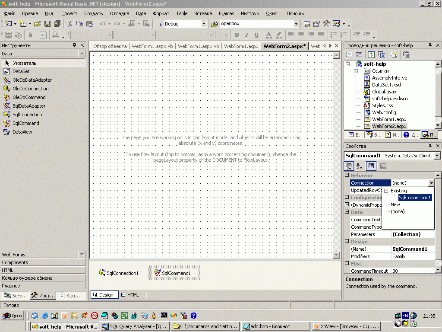
Task: Open the Connection property dropdown arrow
Action: pyautogui.click(x=431, y=183)
